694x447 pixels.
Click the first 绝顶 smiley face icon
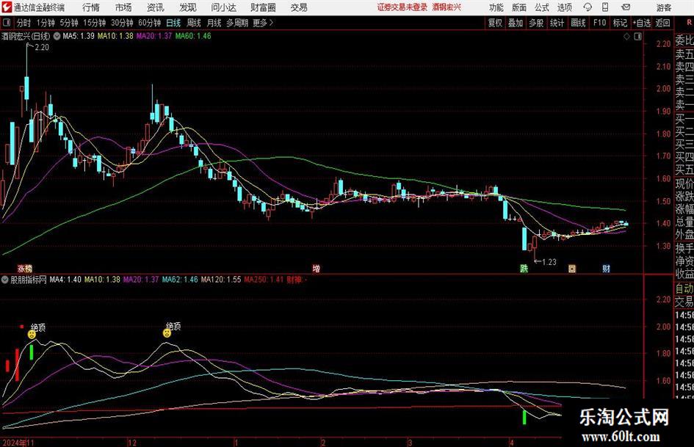click(32, 335)
